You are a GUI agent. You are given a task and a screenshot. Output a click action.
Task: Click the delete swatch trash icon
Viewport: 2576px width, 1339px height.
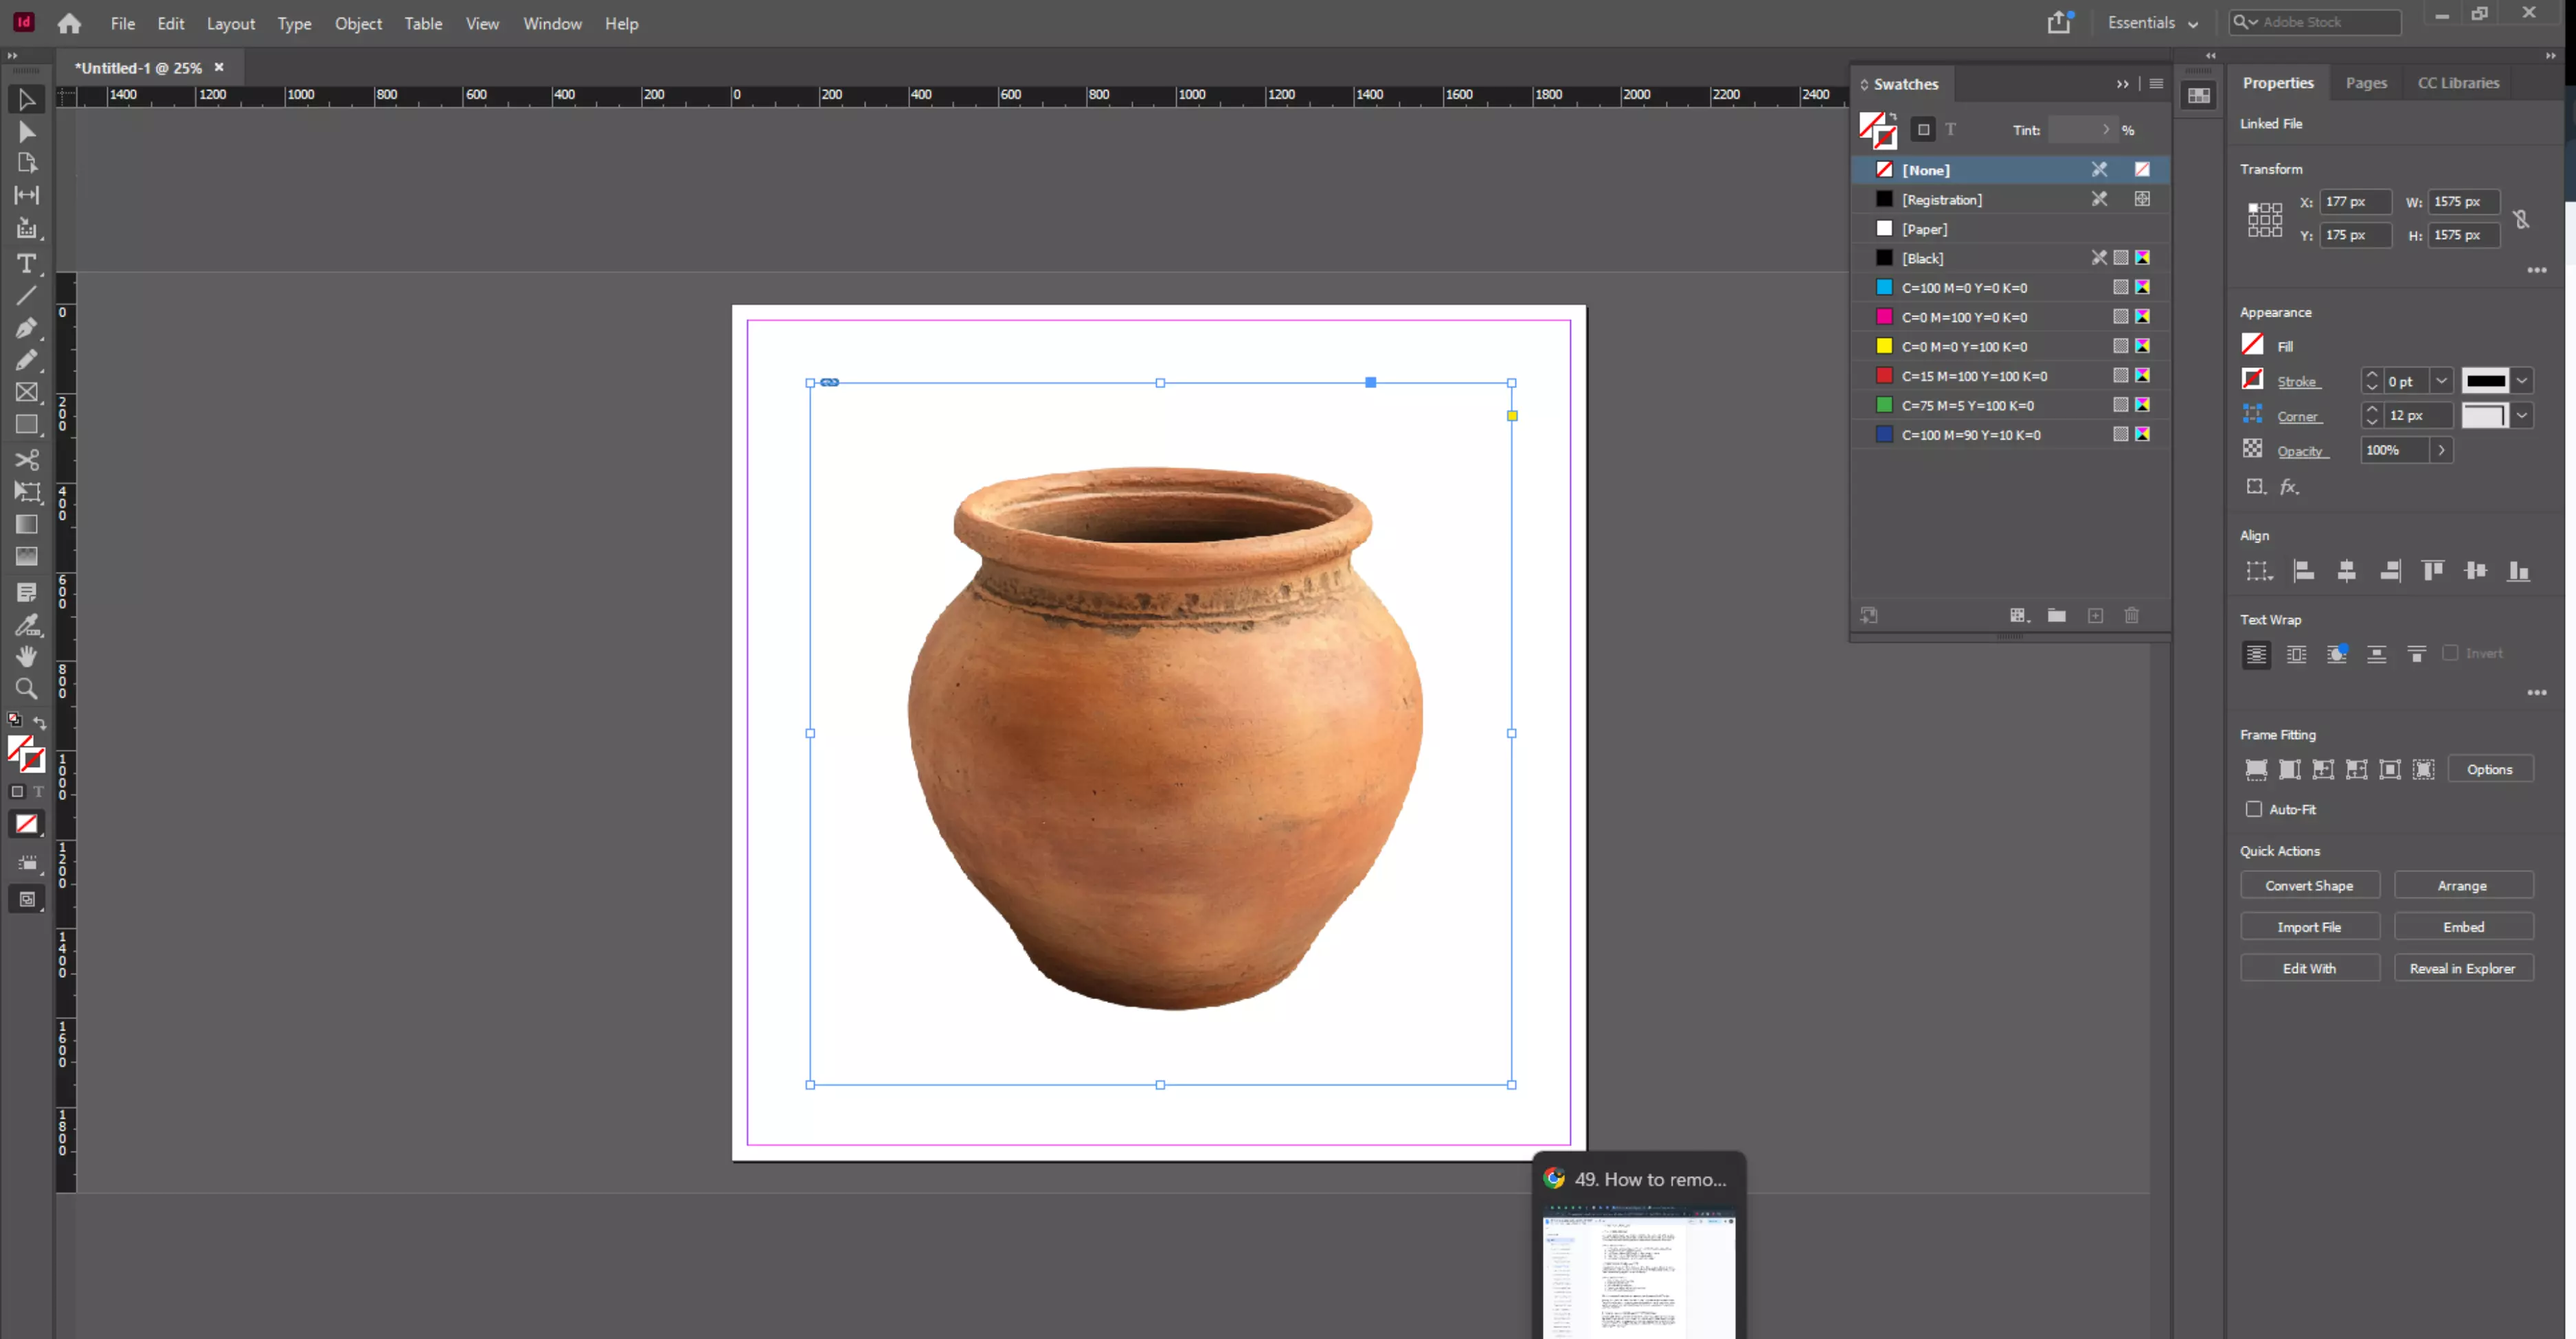tap(2131, 615)
